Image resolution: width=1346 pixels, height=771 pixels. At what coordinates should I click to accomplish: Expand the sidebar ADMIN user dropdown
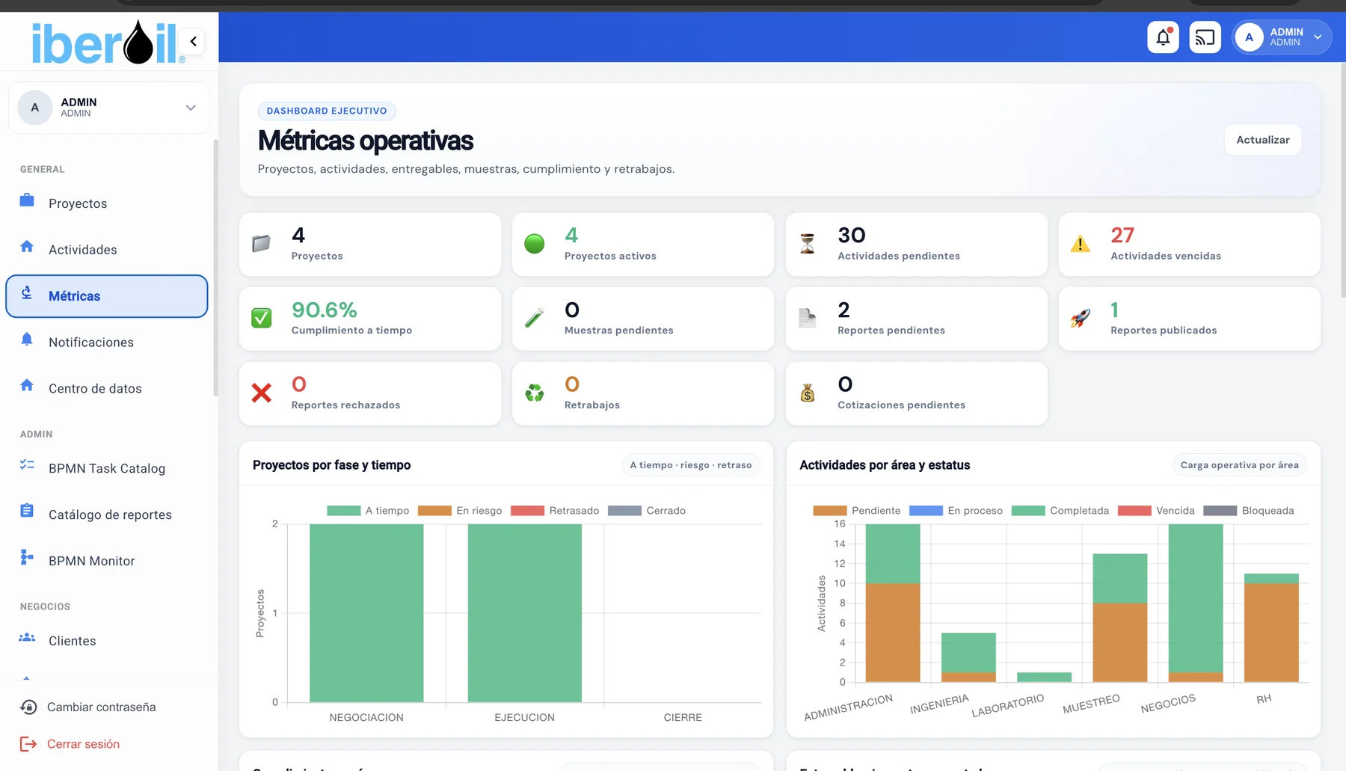(x=108, y=108)
